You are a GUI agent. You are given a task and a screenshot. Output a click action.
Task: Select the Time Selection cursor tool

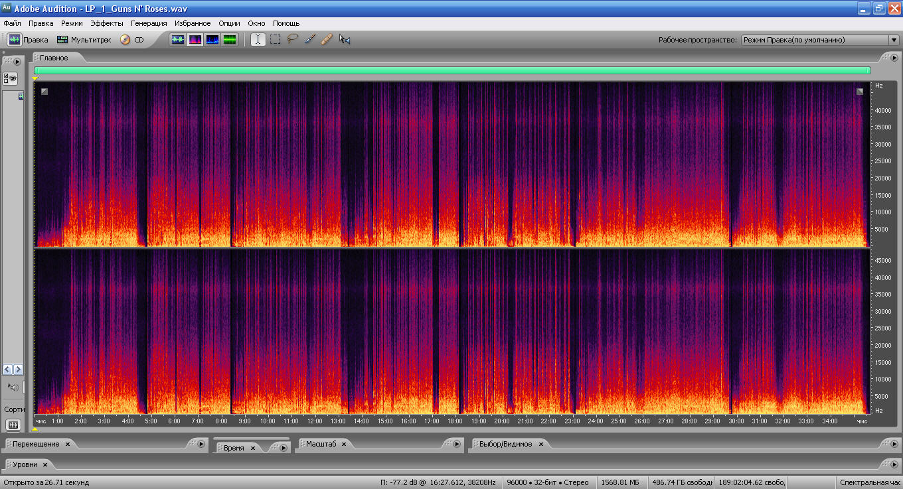pyautogui.click(x=258, y=40)
